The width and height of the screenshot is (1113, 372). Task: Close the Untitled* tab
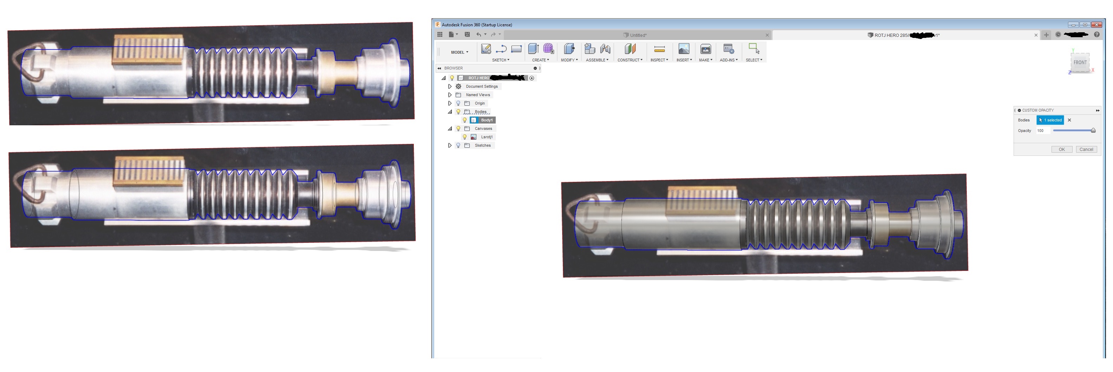pyautogui.click(x=767, y=35)
